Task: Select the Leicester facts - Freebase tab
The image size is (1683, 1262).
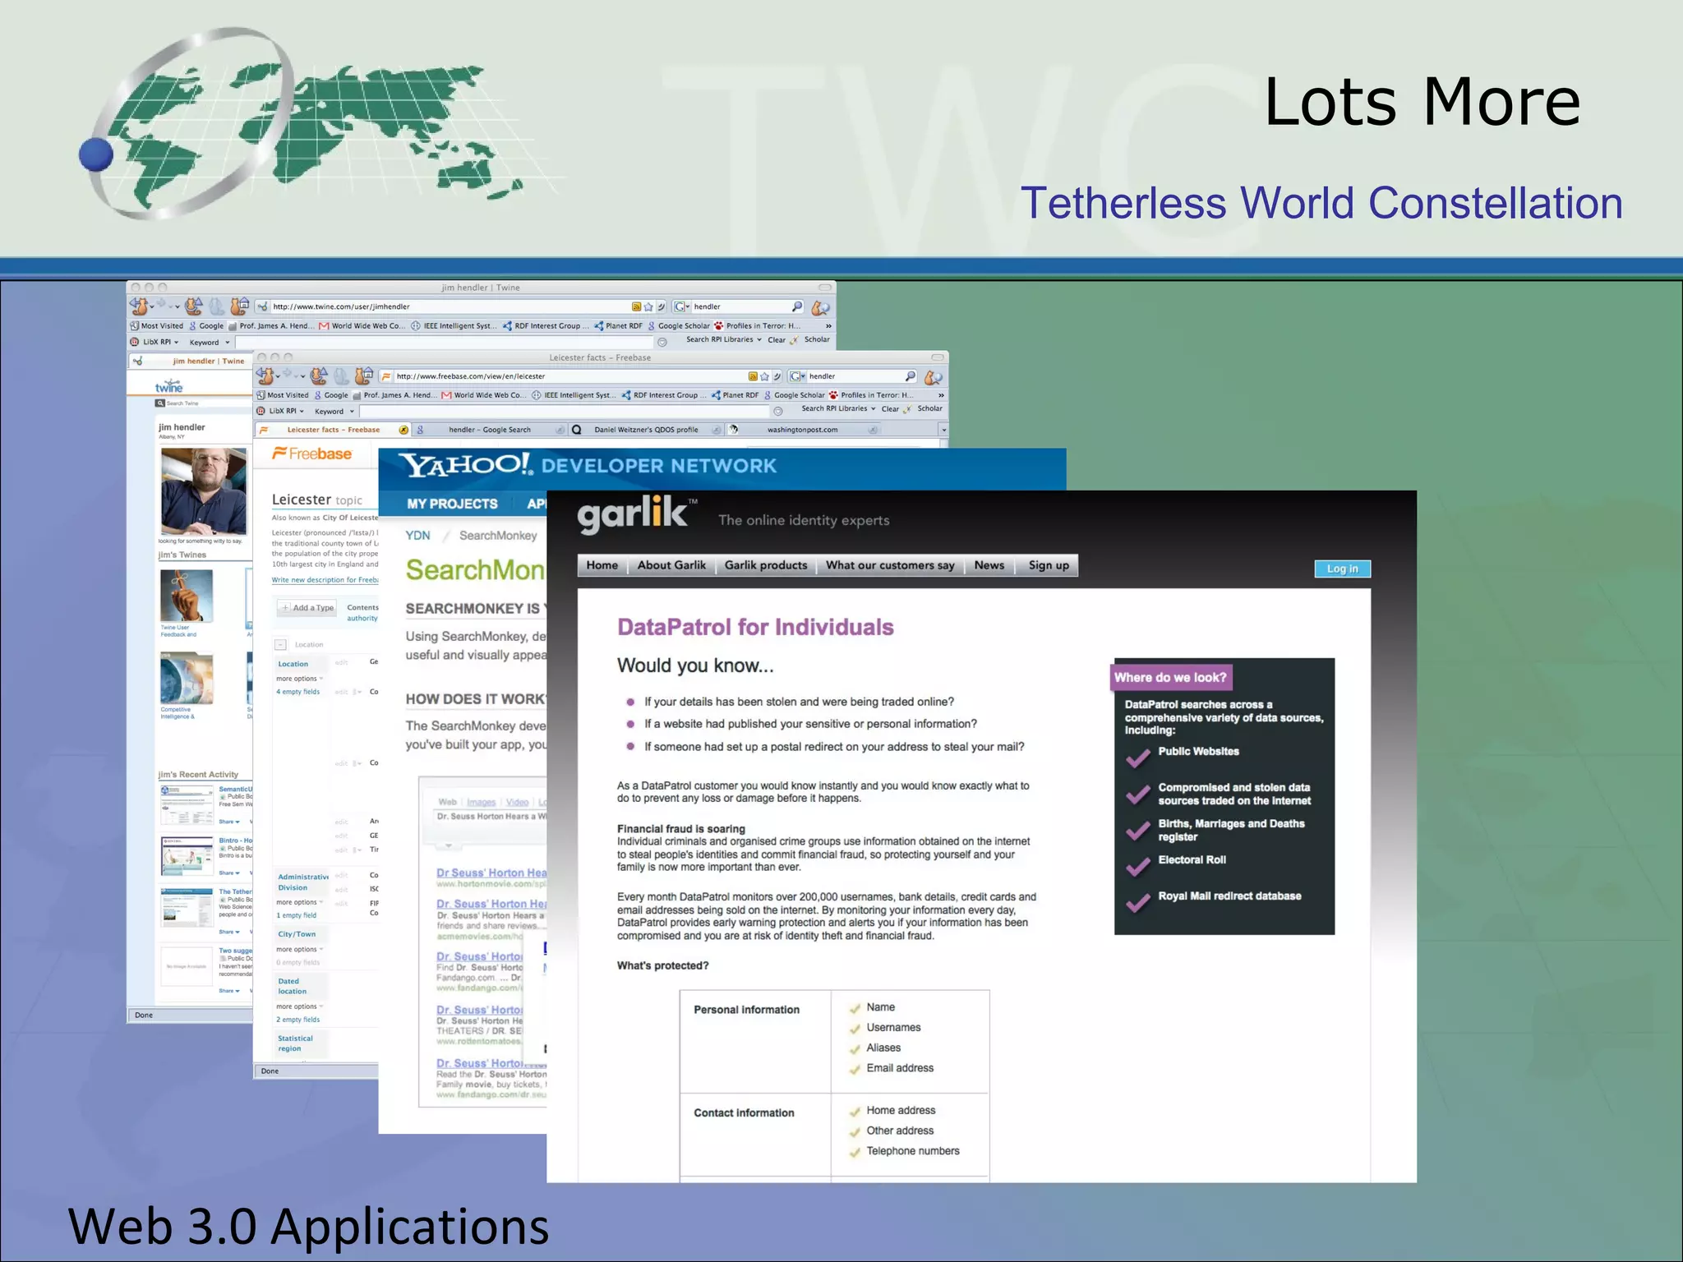Action: point(333,430)
